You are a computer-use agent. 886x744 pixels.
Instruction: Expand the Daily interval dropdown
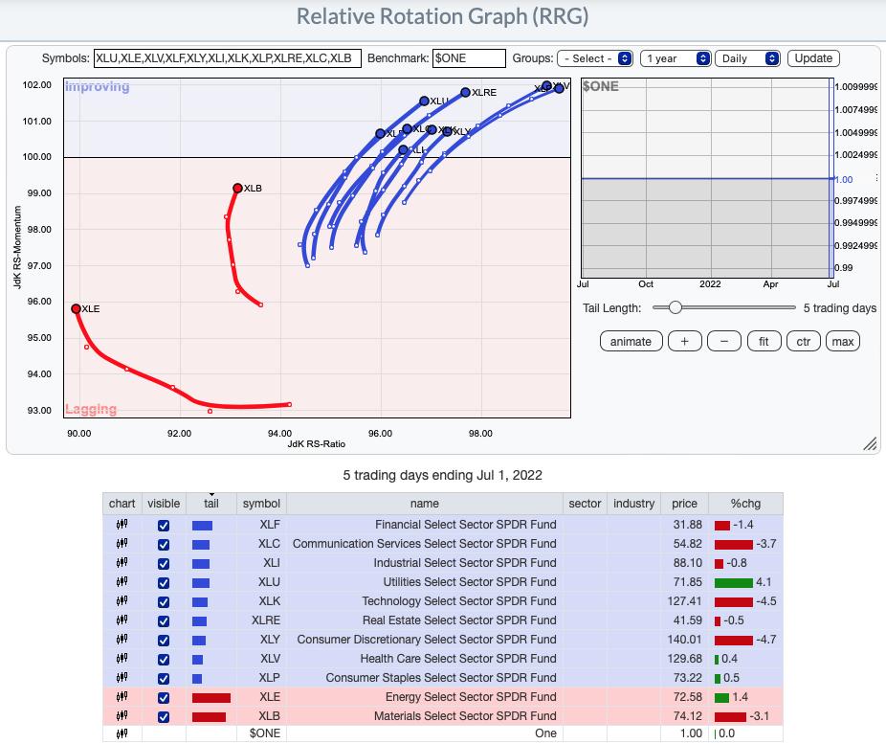point(748,58)
